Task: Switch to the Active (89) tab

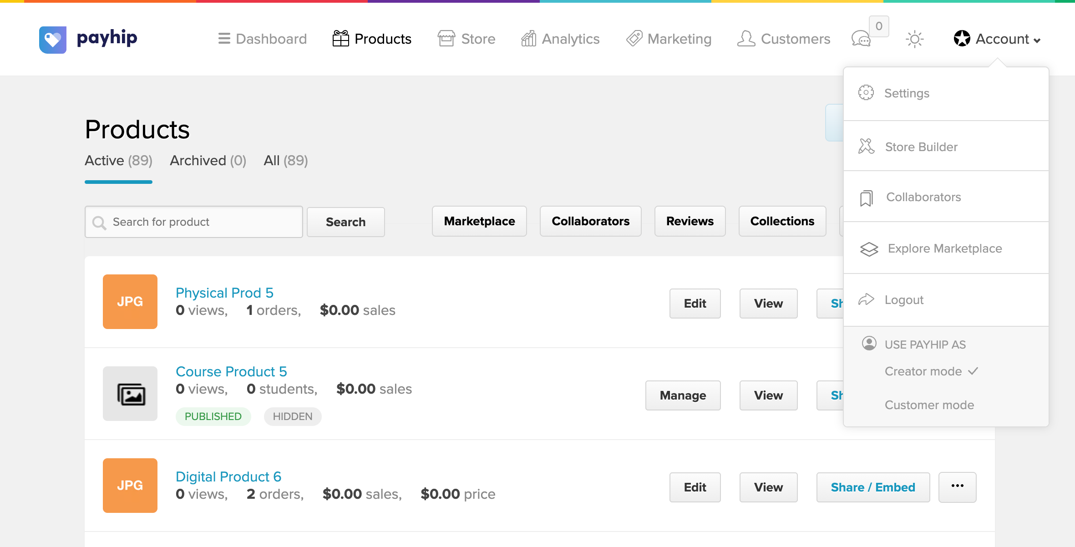Action: click(x=118, y=161)
